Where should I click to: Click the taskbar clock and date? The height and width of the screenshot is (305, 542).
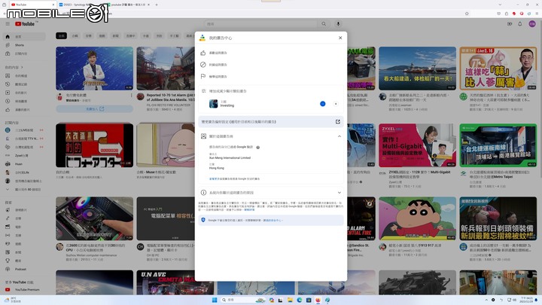[527, 300]
